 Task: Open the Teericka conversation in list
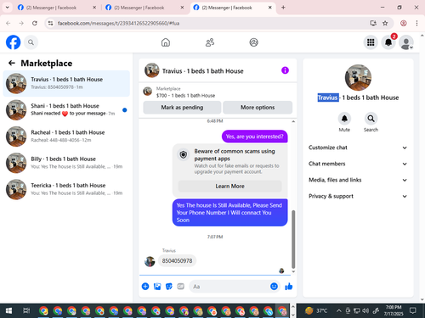click(66, 189)
